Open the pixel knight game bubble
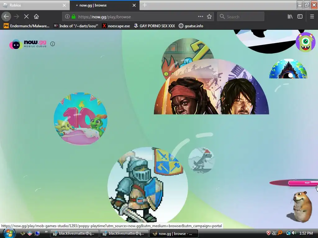 148,185
